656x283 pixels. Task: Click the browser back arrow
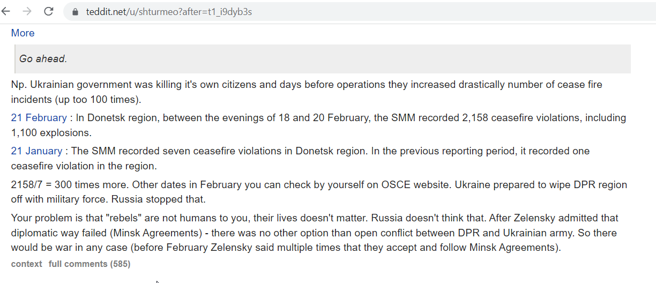[6, 11]
